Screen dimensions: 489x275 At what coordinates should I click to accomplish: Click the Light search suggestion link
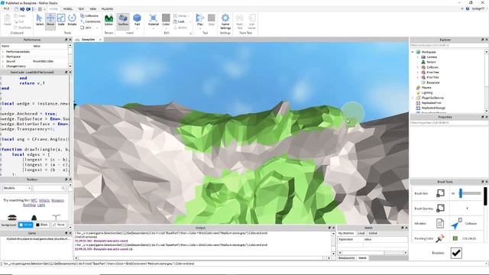pos(41,205)
